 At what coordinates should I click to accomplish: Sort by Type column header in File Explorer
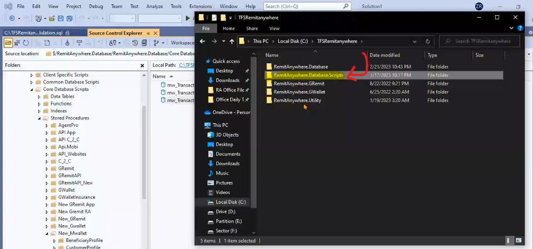[432, 55]
